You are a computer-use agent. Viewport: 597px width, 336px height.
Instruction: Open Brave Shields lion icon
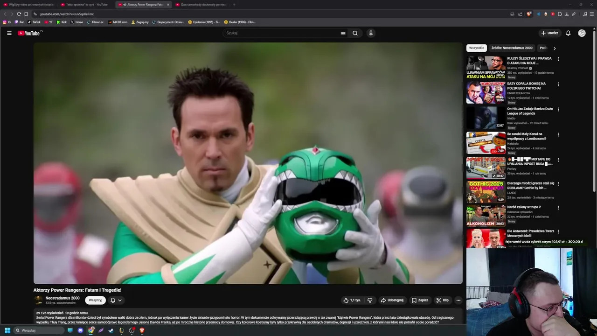528,14
